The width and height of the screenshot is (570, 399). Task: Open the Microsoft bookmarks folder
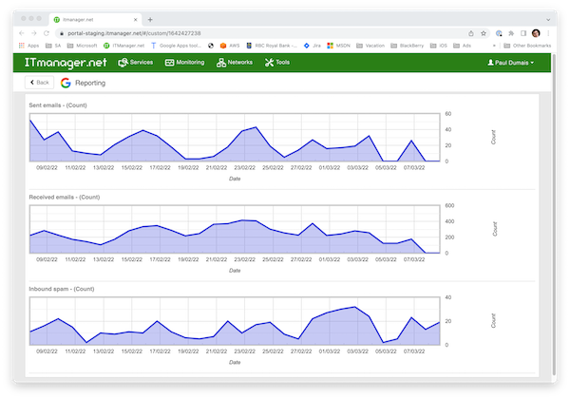[x=82, y=46]
